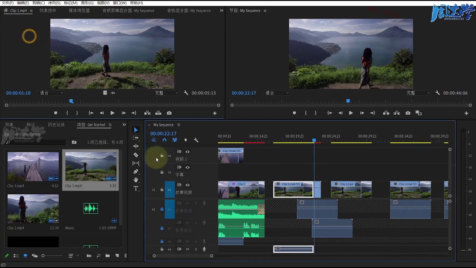This screenshot has width=476, height=268.
Task: Step forward one frame in Program monitor
Action: coord(362,113)
